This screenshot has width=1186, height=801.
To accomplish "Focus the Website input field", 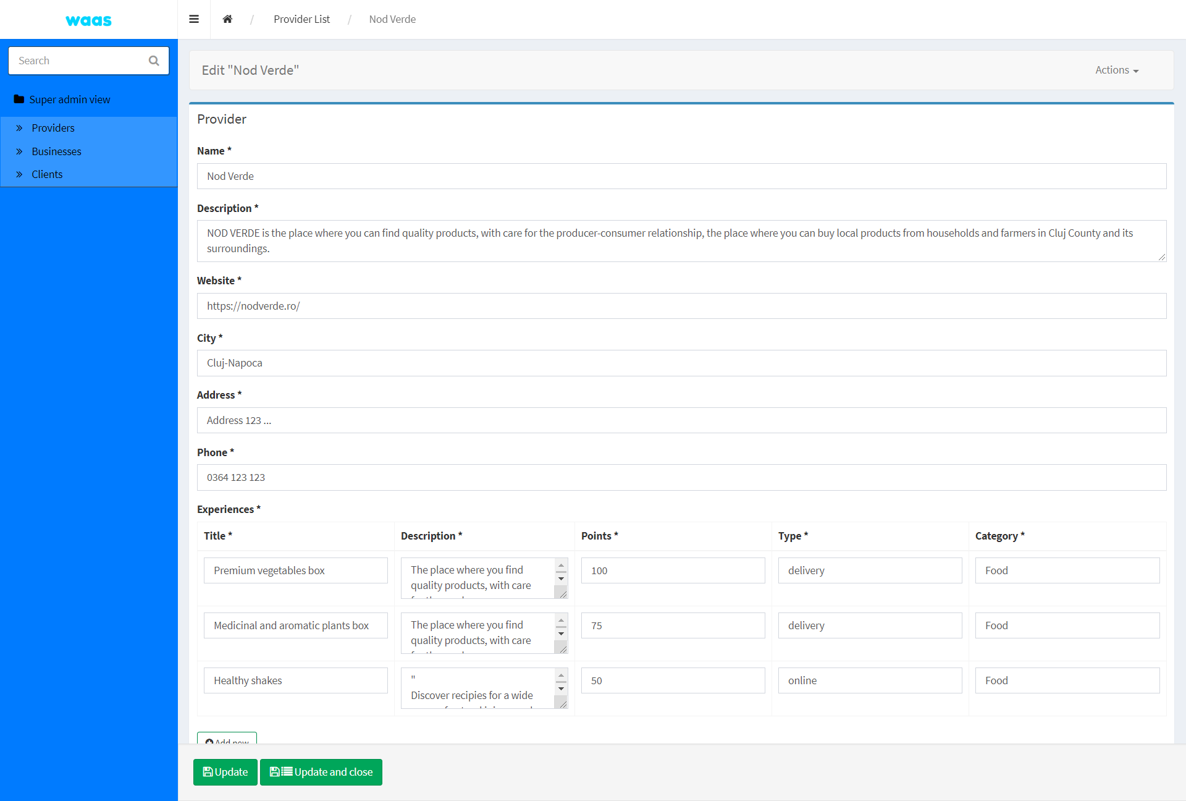I will (x=681, y=306).
